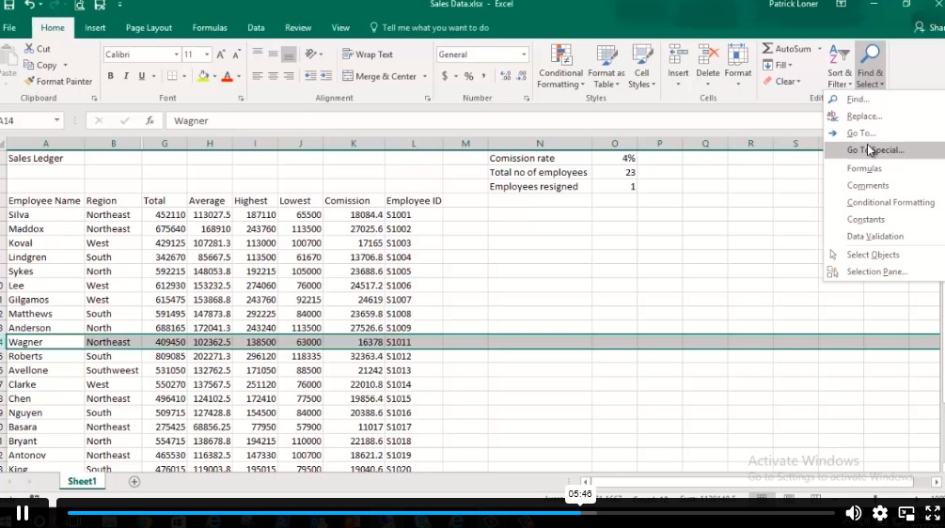Select the Format Painter tool
The image size is (945, 528).
pos(58,82)
